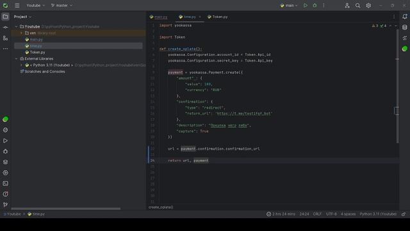
Task: Run the main configuration
Action: [305, 5]
